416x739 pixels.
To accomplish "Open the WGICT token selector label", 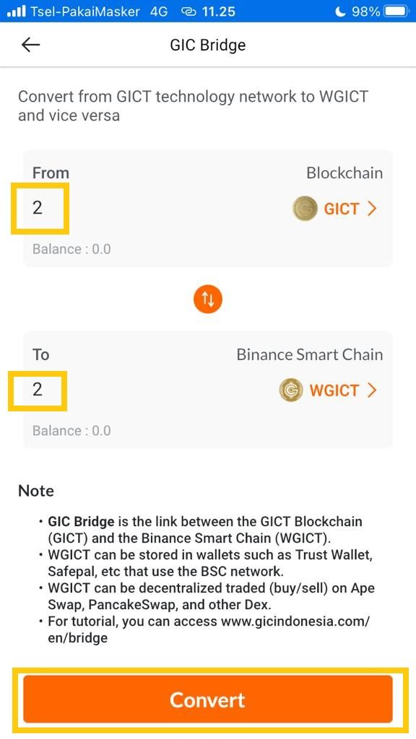I will pyautogui.click(x=334, y=390).
